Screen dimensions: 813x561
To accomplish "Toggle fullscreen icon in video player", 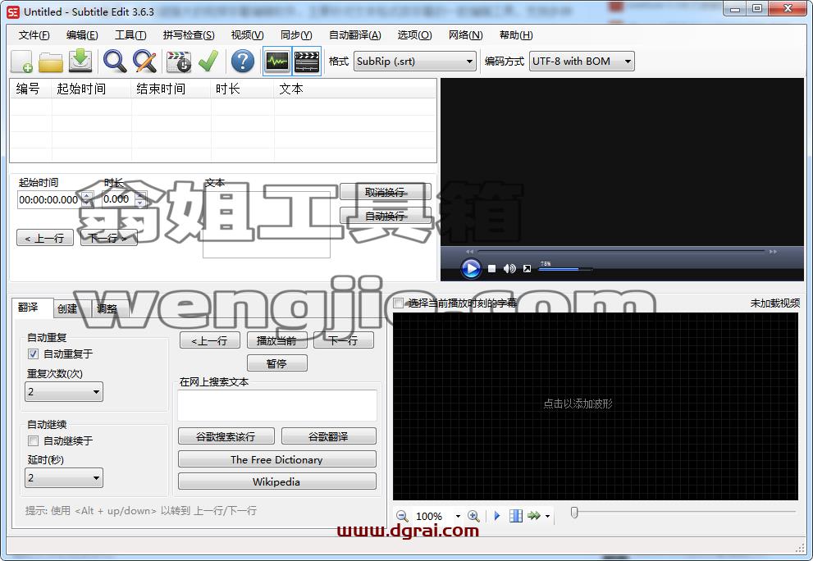I will pos(527,268).
